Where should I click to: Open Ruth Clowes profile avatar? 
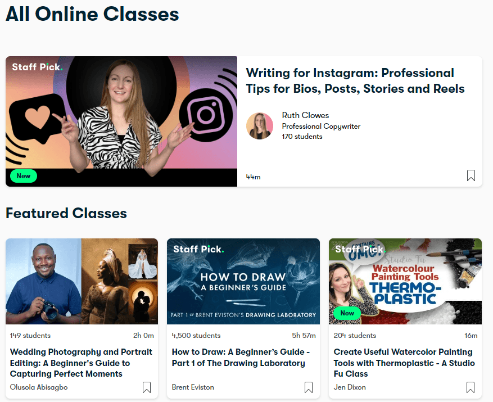[260, 126]
